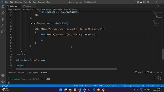Open Google Chrome from taskbar
This screenshot has width=164, height=92.
(84, 90)
